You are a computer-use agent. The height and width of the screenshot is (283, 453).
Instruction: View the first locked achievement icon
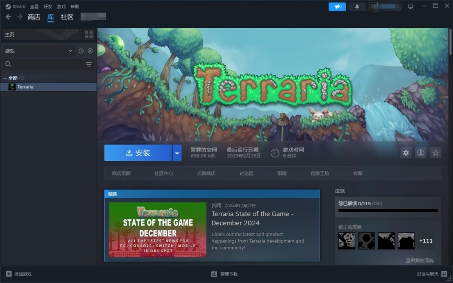[x=347, y=241]
